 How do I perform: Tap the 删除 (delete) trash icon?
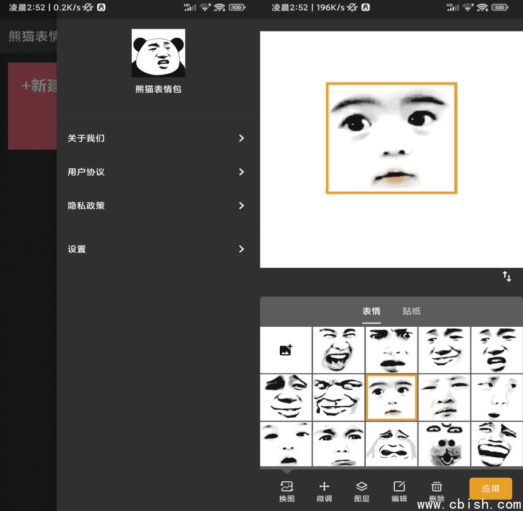[x=436, y=490]
